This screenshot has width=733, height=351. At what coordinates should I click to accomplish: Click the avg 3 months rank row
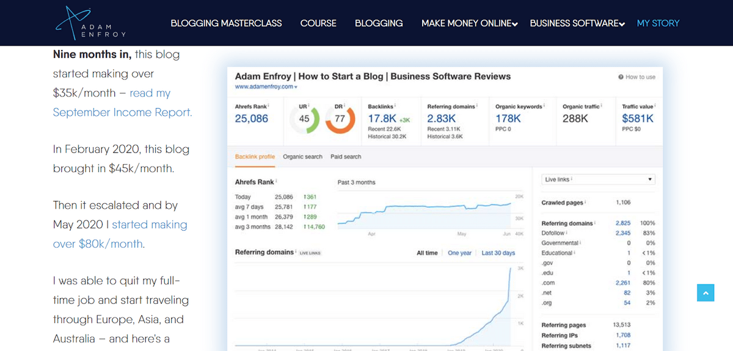[280, 226]
